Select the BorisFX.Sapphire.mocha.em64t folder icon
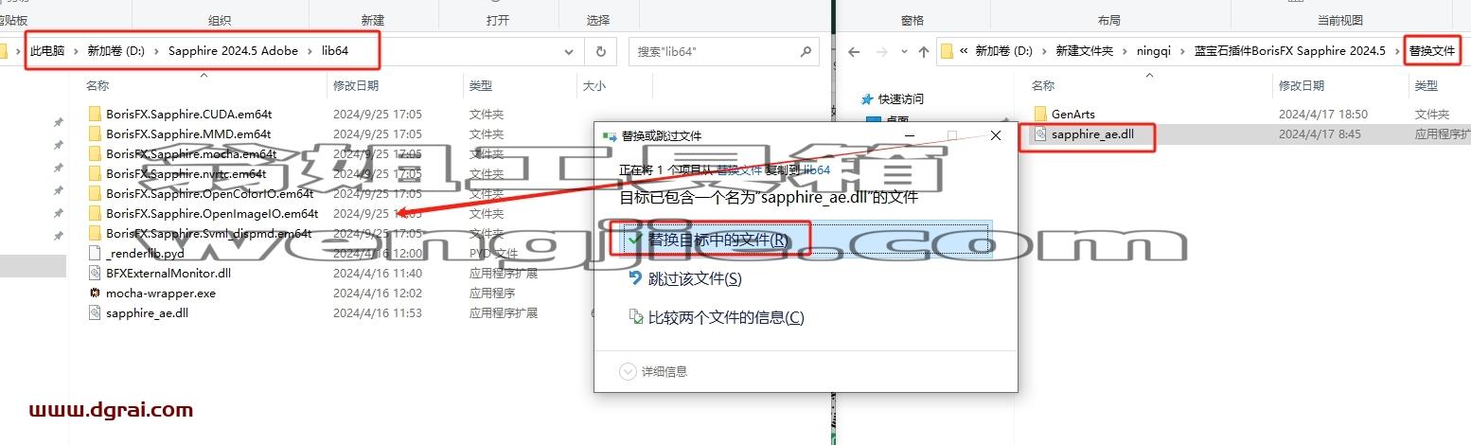Viewport: 1471px width, 445px height. click(94, 153)
